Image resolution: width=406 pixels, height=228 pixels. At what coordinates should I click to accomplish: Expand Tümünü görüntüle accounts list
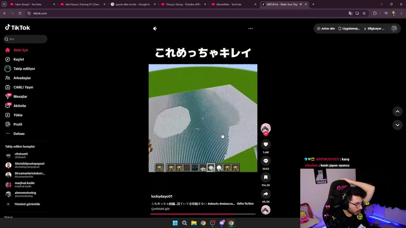(27, 204)
